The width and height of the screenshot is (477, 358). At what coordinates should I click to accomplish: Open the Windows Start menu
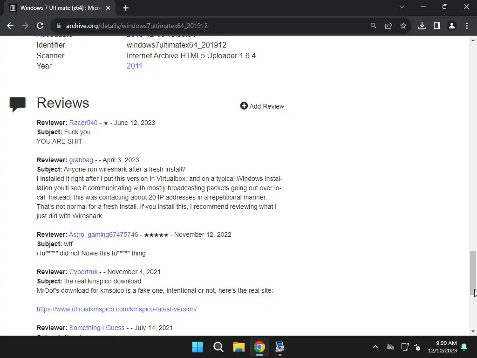pos(198,347)
